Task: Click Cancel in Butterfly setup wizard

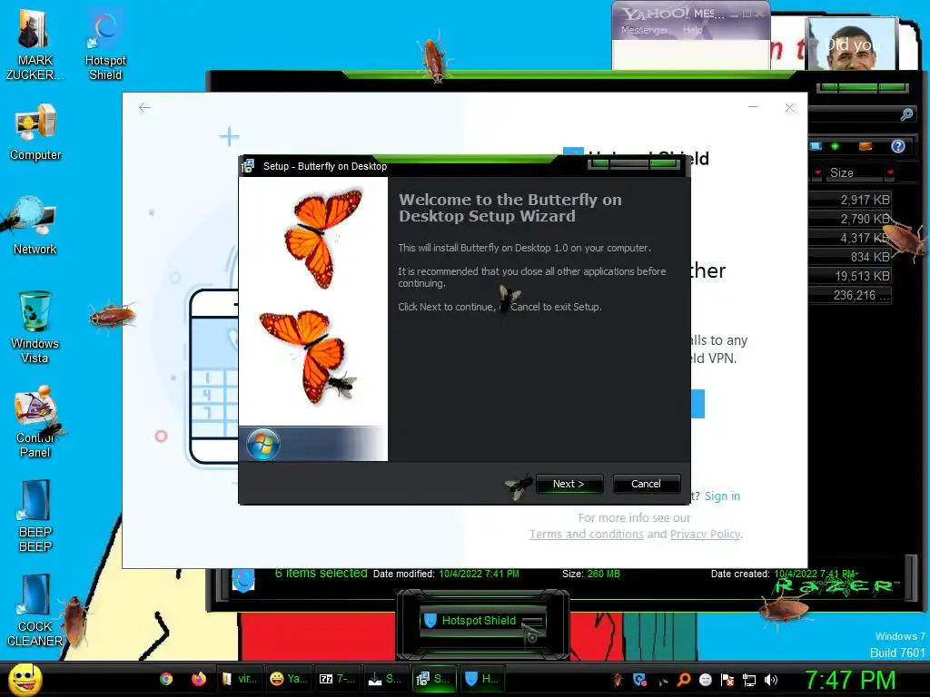Action: point(646,484)
